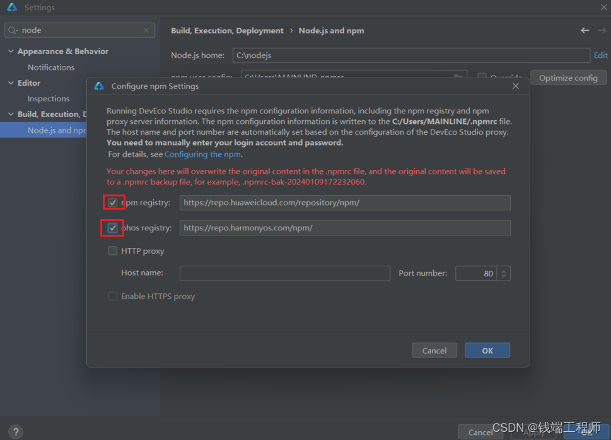
Task: Toggle the ohos registry checkbox
Action: 113,228
